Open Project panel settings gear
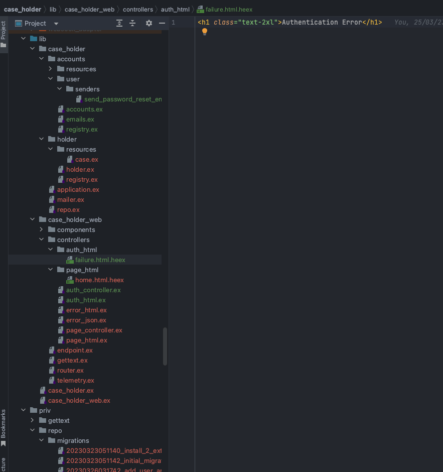Viewport: 443px width, 472px height. point(149,23)
